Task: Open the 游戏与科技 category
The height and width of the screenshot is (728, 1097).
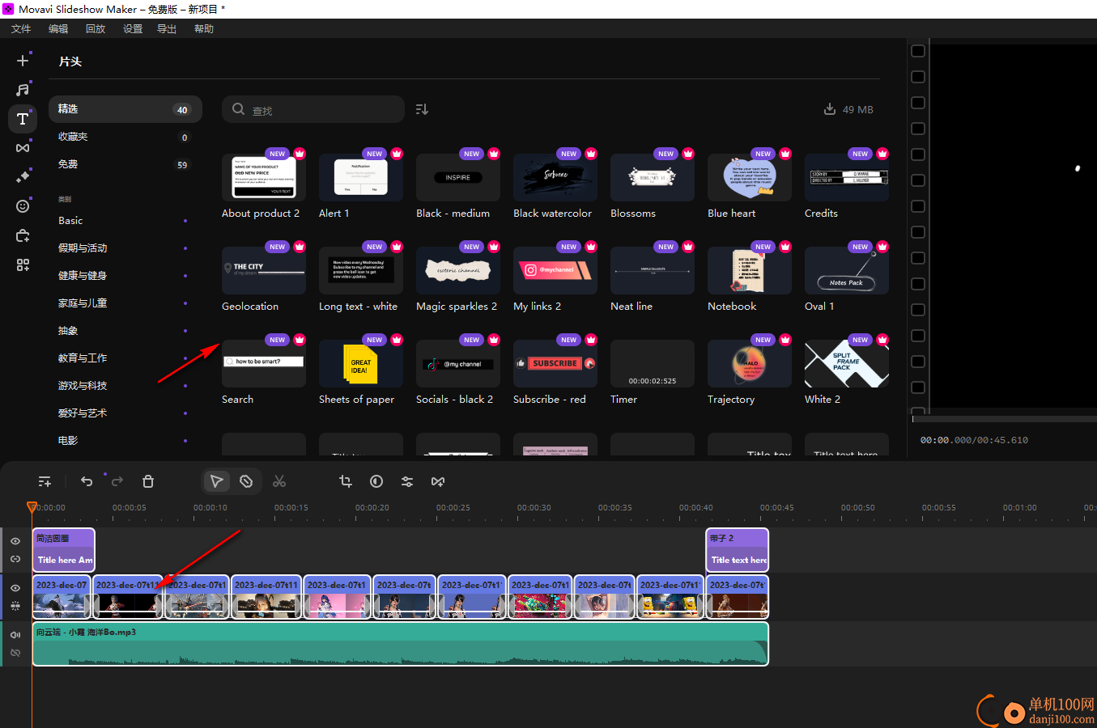Action: pyautogui.click(x=125, y=386)
